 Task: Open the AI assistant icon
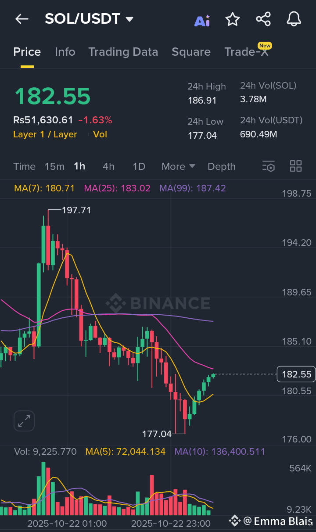[202, 20]
